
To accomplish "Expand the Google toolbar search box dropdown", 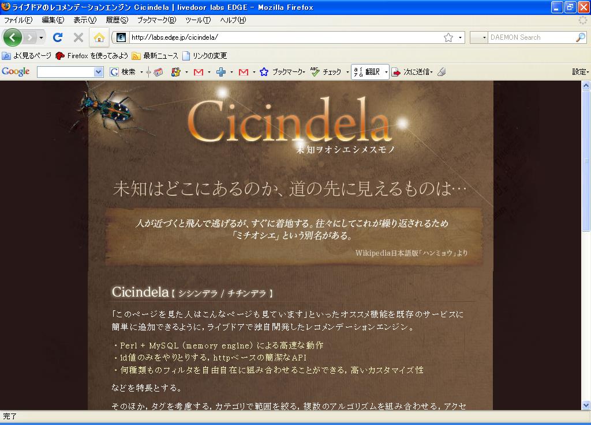I will pyautogui.click(x=98, y=72).
